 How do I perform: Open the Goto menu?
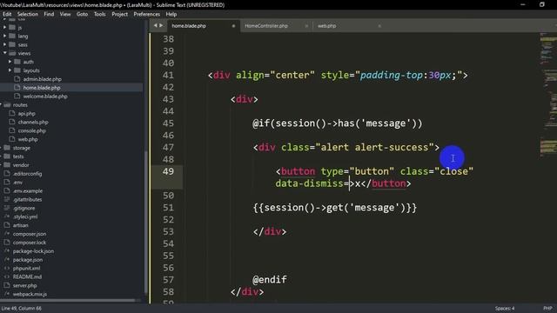pos(82,14)
